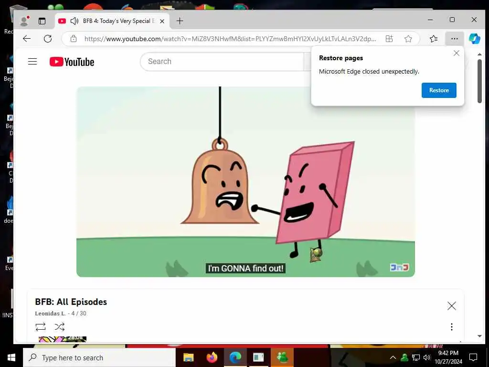
Task: Open the clock showing 9:42 PM
Action: (x=448, y=357)
